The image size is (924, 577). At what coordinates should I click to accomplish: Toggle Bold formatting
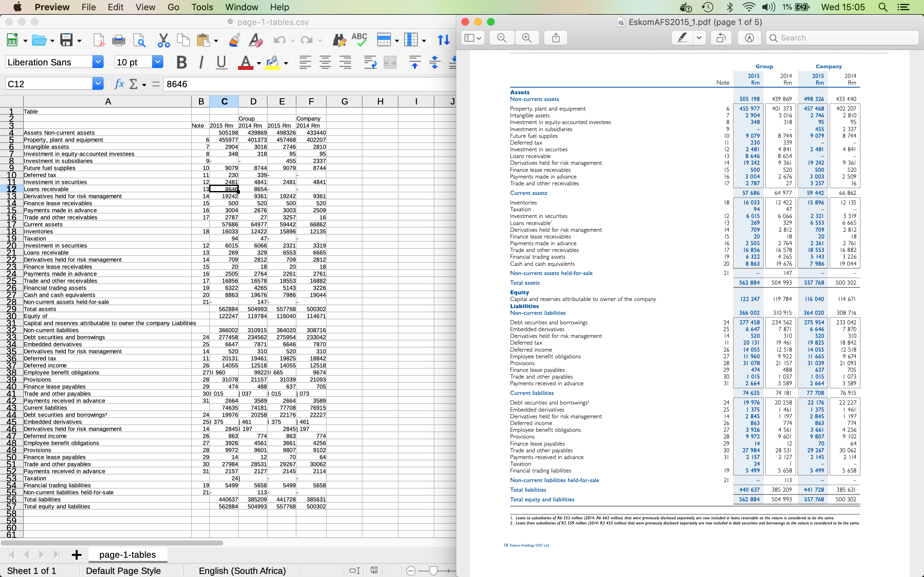[x=182, y=62]
